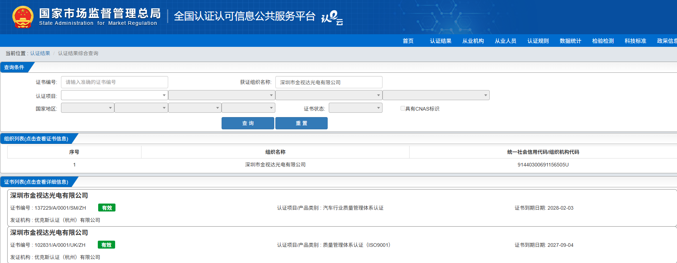This screenshot has height=263, width=677.
Task: Click the 证书编号 input field
Action: pos(114,82)
